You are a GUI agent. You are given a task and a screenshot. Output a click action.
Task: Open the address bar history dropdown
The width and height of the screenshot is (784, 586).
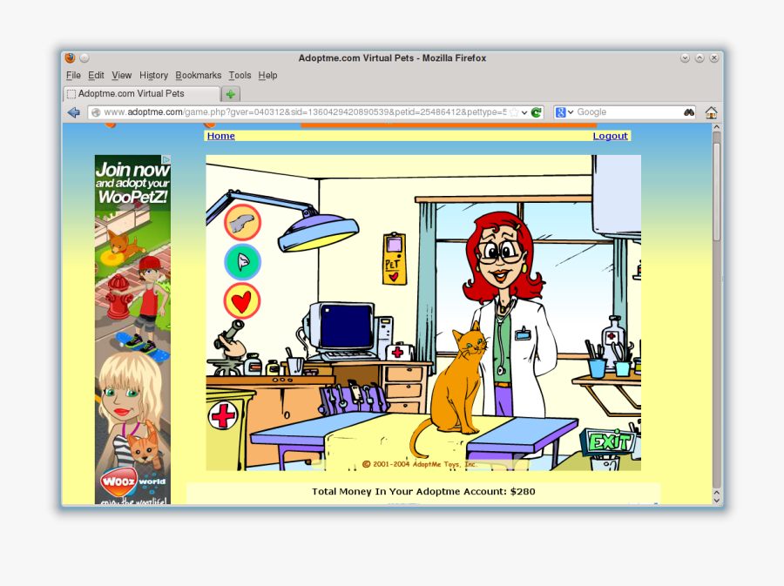coord(523,111)
